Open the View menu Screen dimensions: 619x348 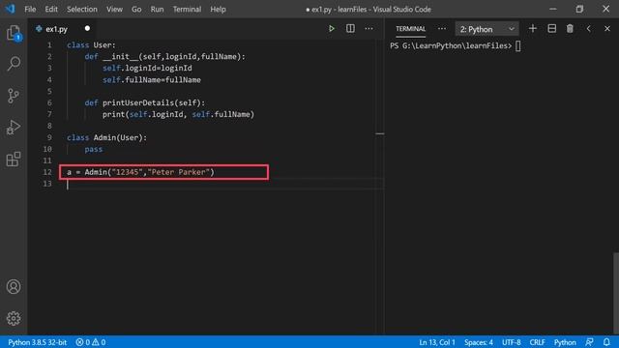click(114, 9)
